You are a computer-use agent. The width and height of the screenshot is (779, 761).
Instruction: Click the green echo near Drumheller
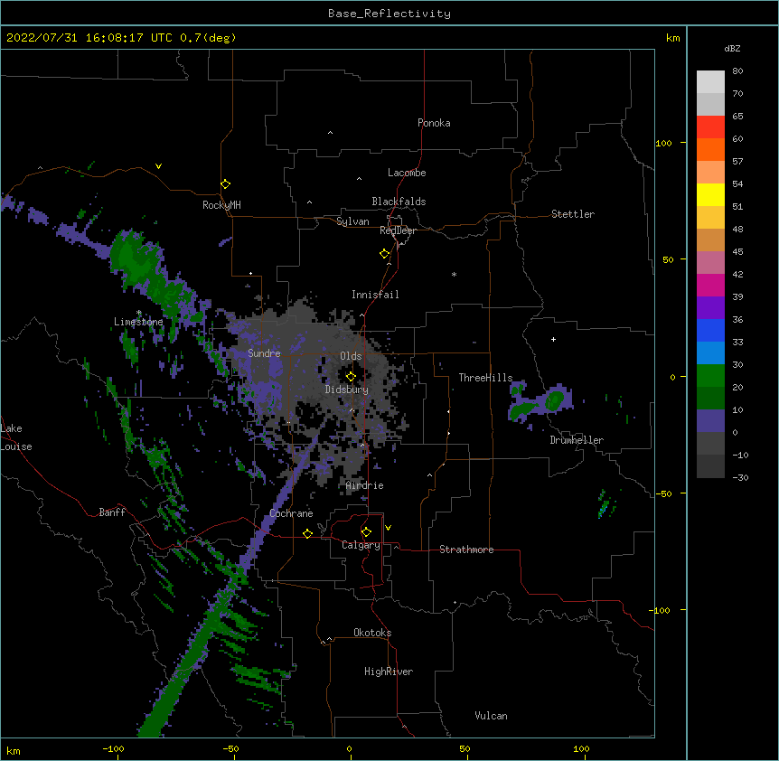pos(555,400)
